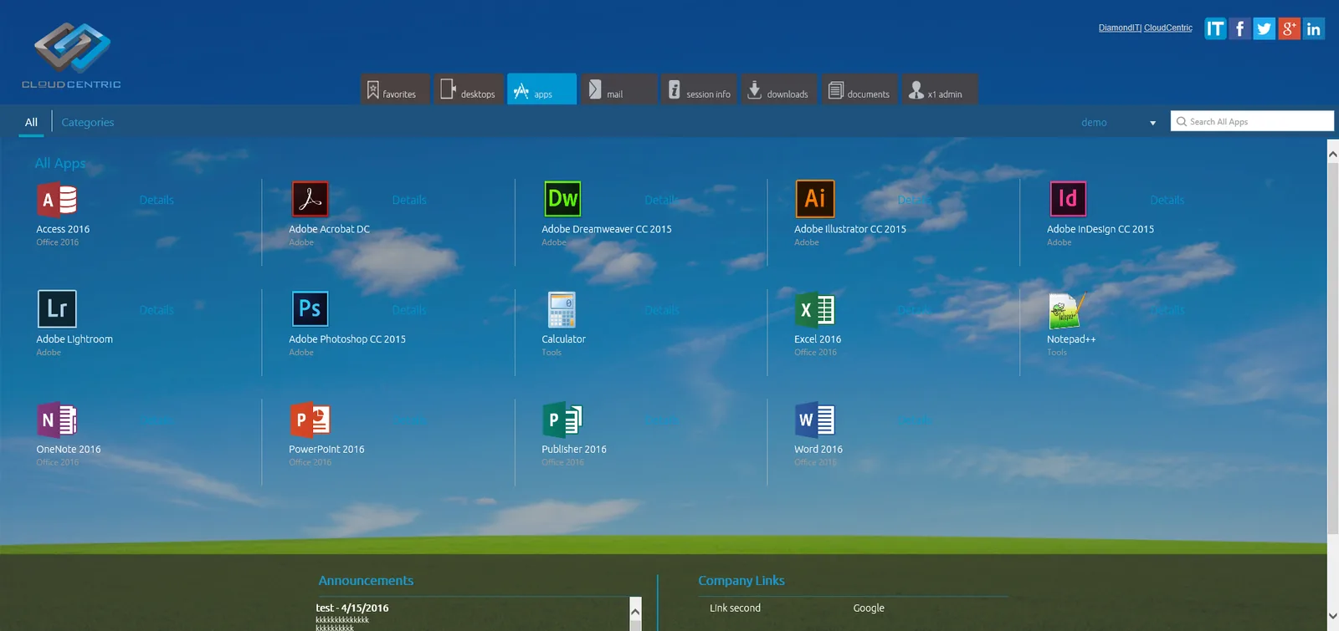This screenshot has height=631, width=1339.
Task: Open the Word 2016 icon
Action: pos(815,420)
